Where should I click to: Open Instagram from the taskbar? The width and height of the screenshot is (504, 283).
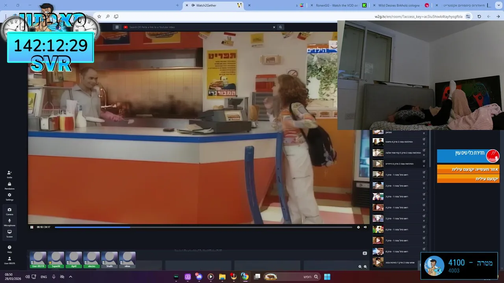(187, 277)
